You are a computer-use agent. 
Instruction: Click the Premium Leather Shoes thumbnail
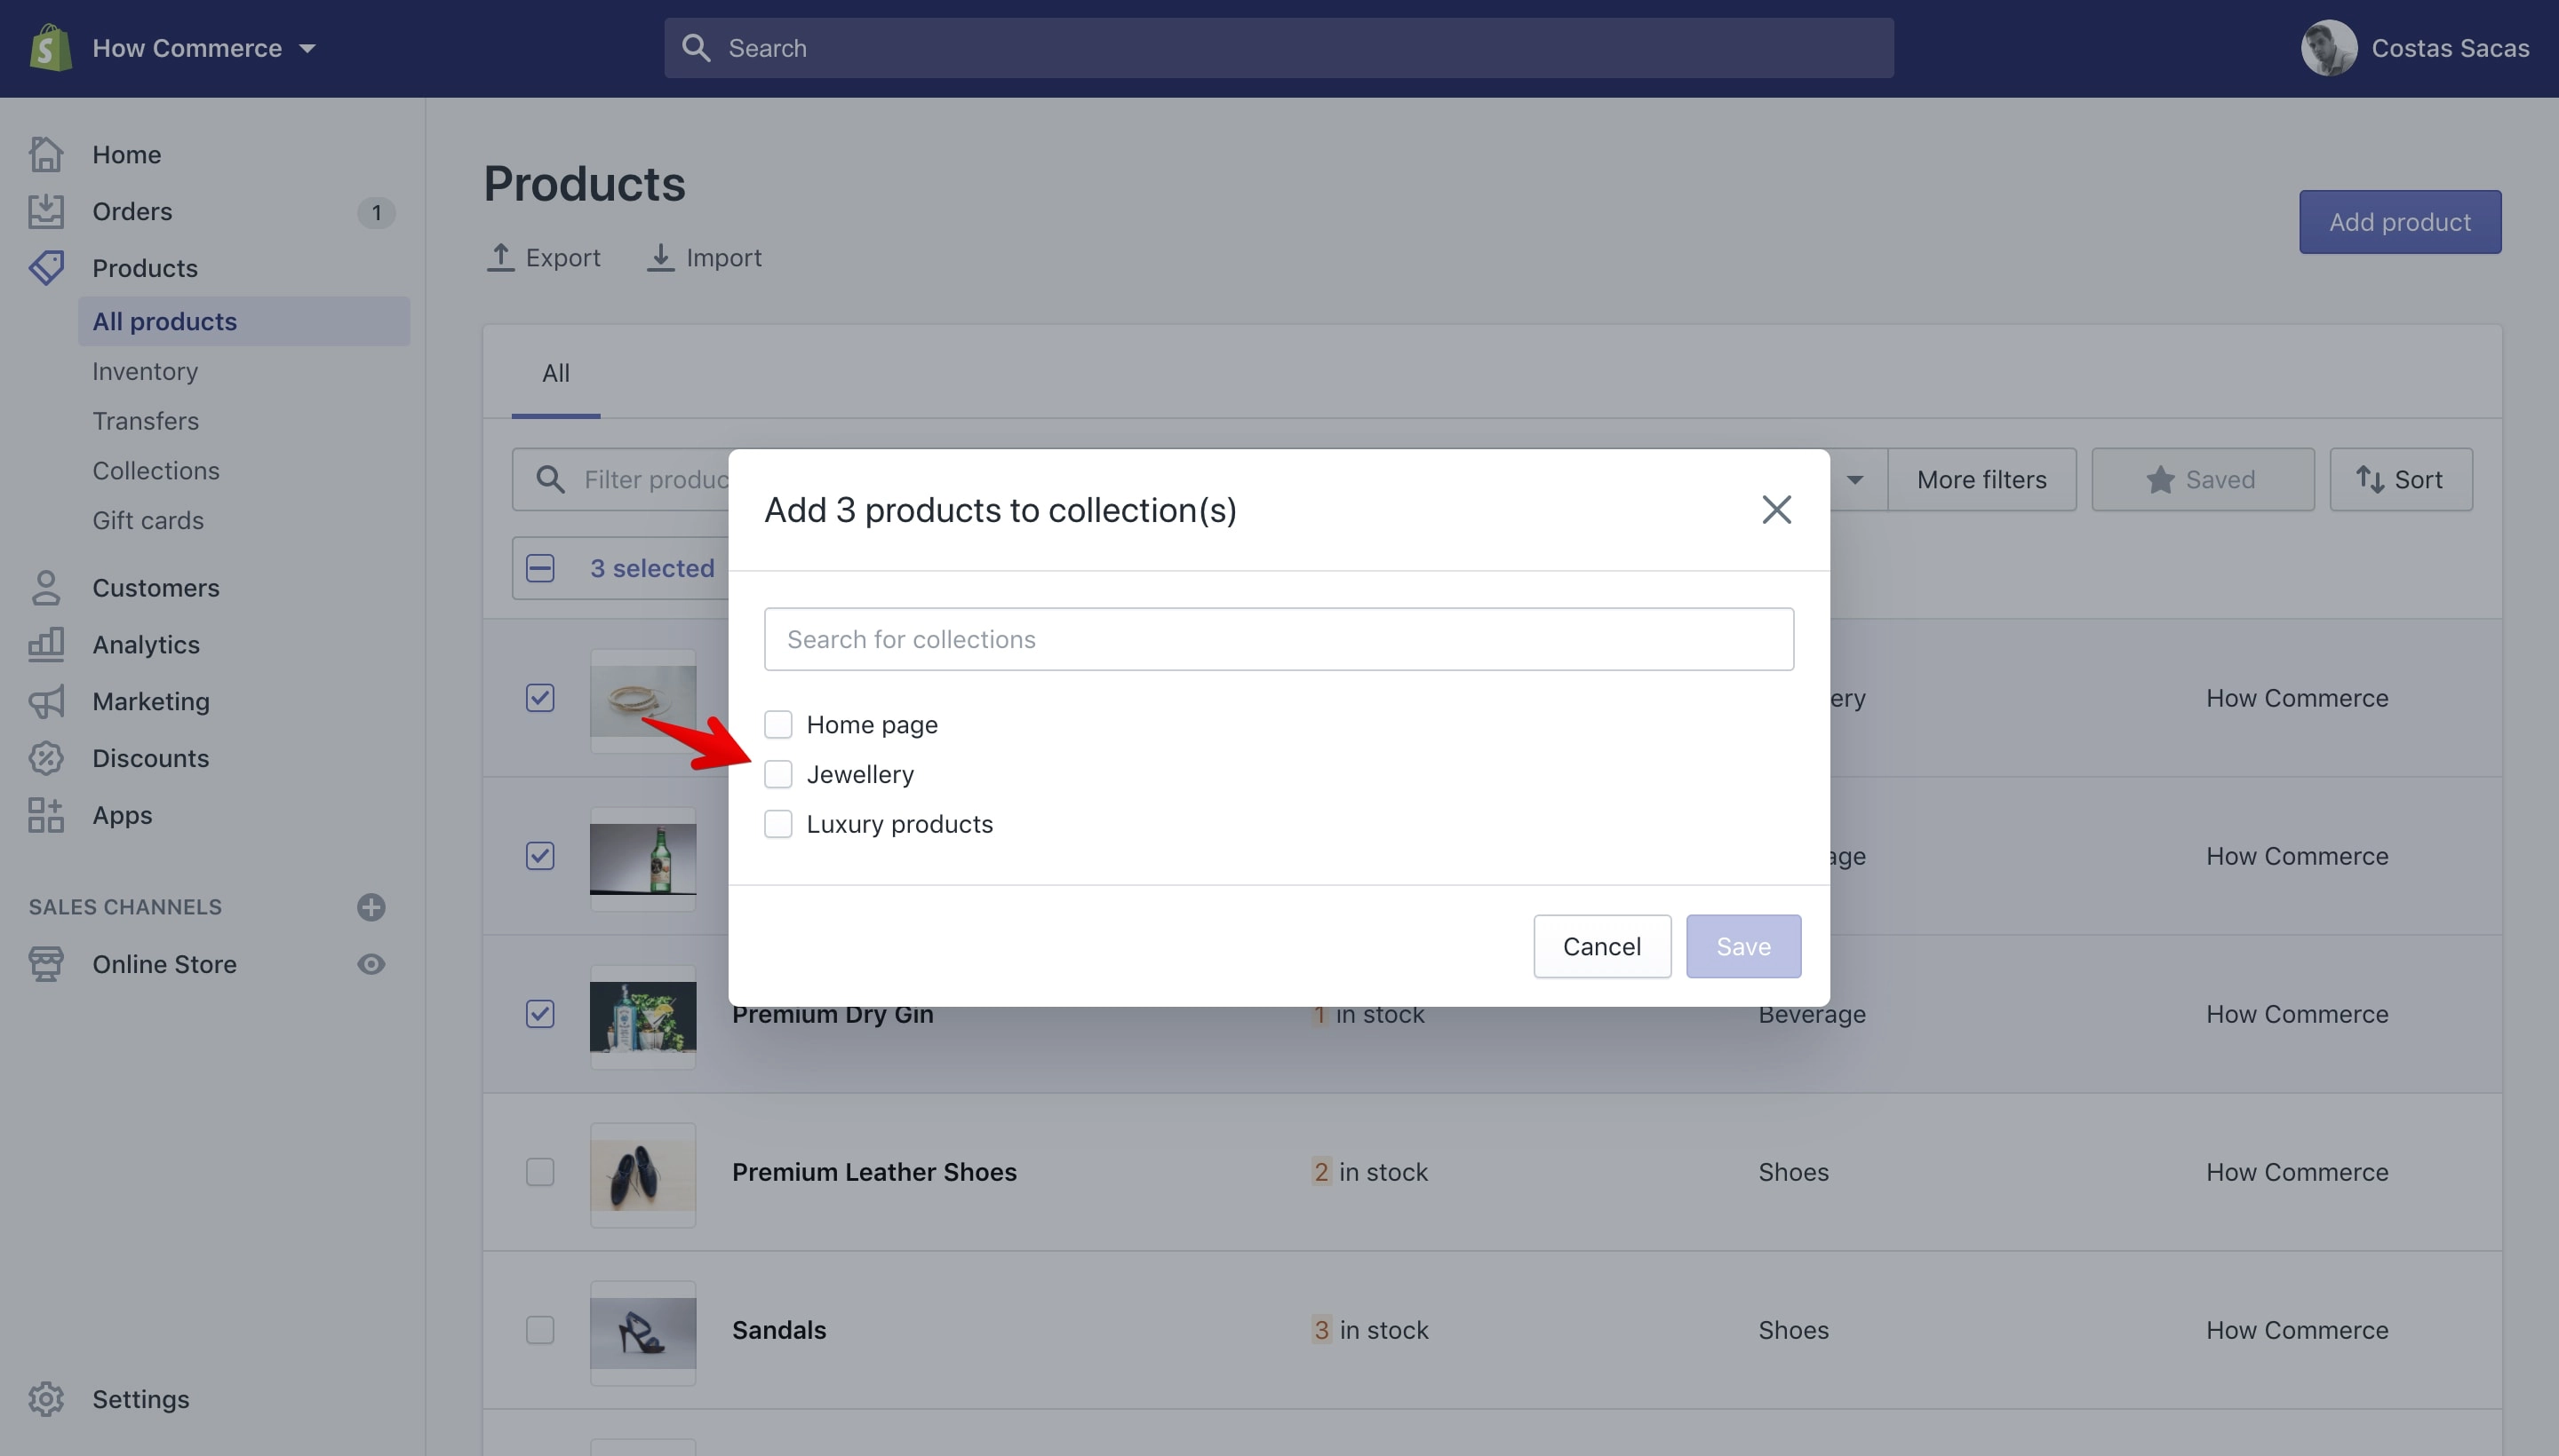point(642,1174)
